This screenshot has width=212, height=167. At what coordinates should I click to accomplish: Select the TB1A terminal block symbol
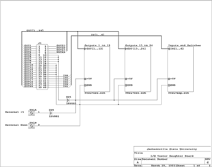(32, 113)
